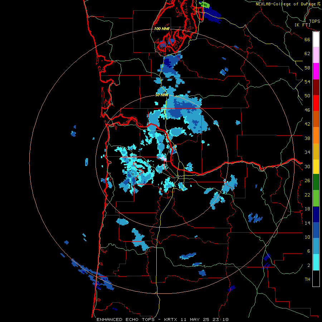Pick the dark orange legend band

pyautogui.click(x=316, y=119)
